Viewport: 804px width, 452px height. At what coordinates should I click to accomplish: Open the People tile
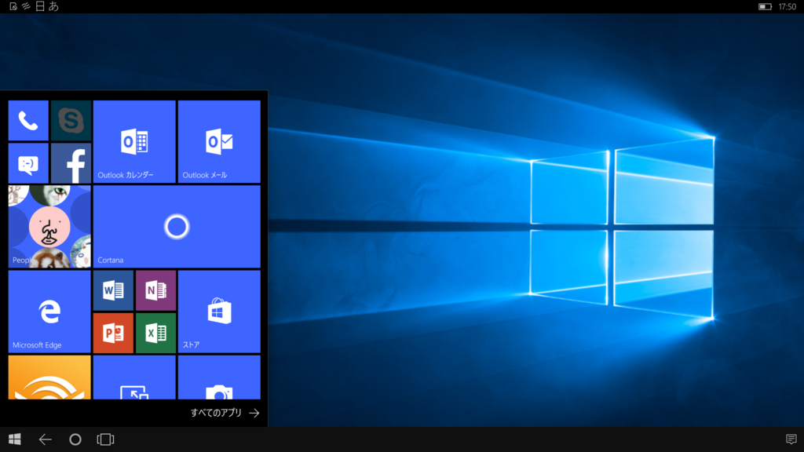pos(49,227)
